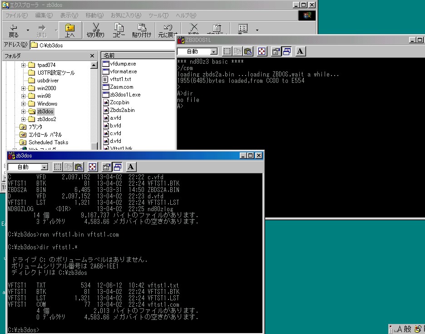Click Properties icon in ZB3DOS1L window toolbar
Viewport: 425px width, 334px height.
[x=276, y=51]
